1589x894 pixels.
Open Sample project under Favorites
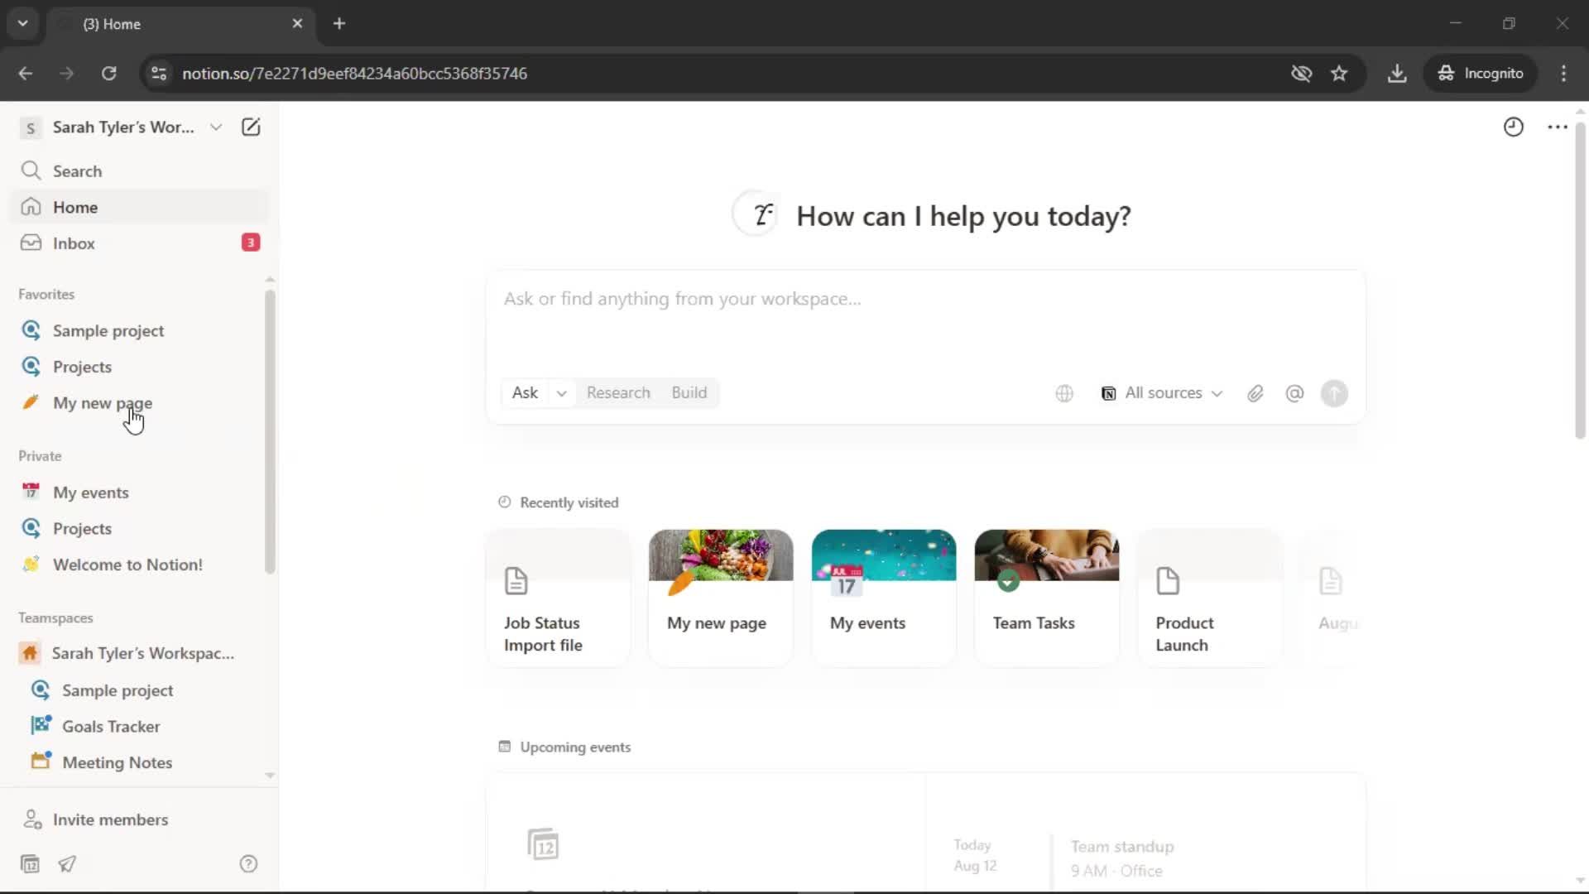pyautogui.click(x=139, y=330)
